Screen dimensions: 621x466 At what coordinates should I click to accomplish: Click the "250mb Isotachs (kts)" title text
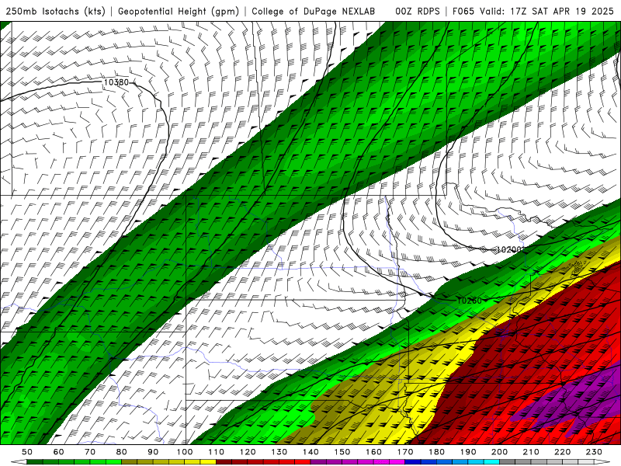[x=55, y=11]
